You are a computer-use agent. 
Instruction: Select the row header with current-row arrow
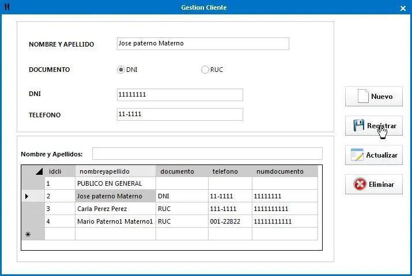(33, 196)
